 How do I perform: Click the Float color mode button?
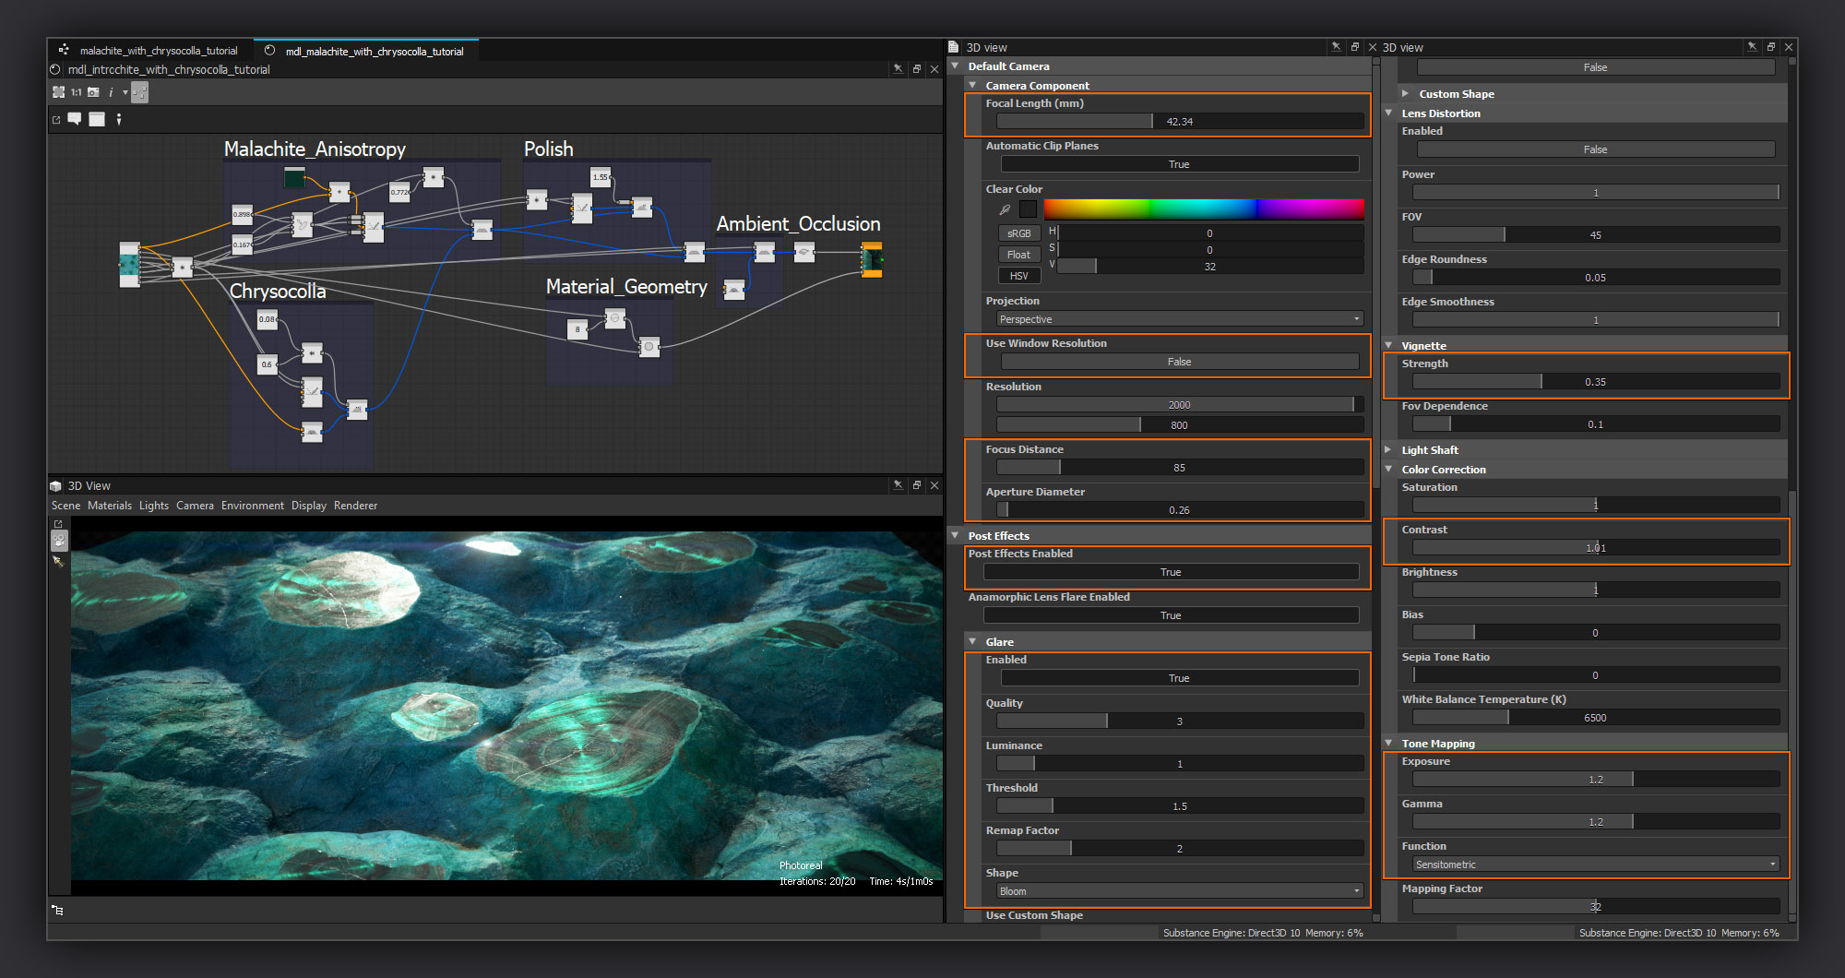tap(1018, 255)
